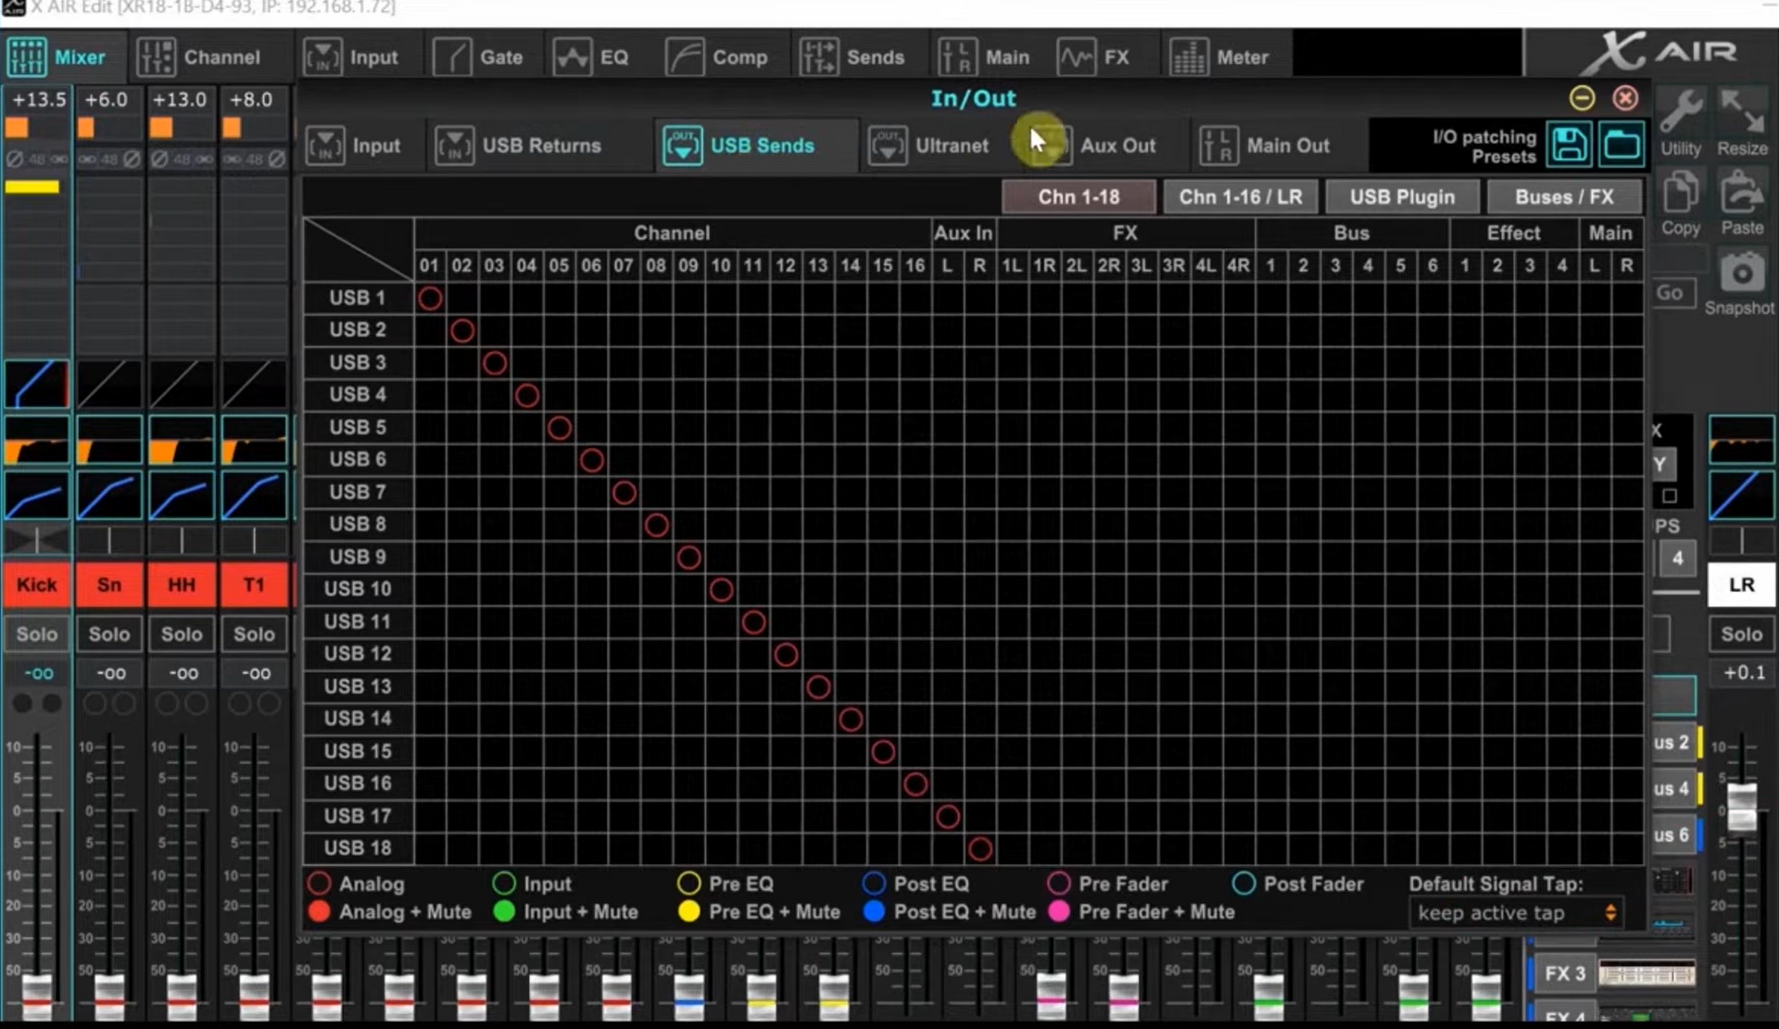Viewport: 1779px width, 1029px height.
Task: Toggle Solo on the Sn channel
Action: click(109, 634)
